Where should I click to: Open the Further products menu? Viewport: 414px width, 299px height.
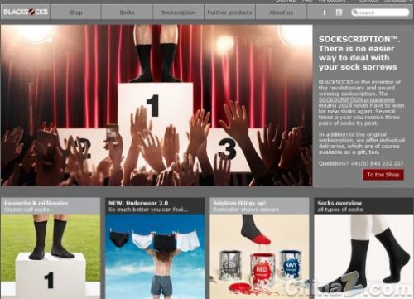pyautogui.click(x=229, y=12)
